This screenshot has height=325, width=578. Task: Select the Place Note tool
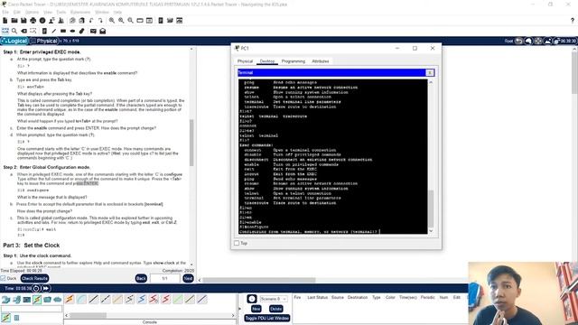point(44,31)
